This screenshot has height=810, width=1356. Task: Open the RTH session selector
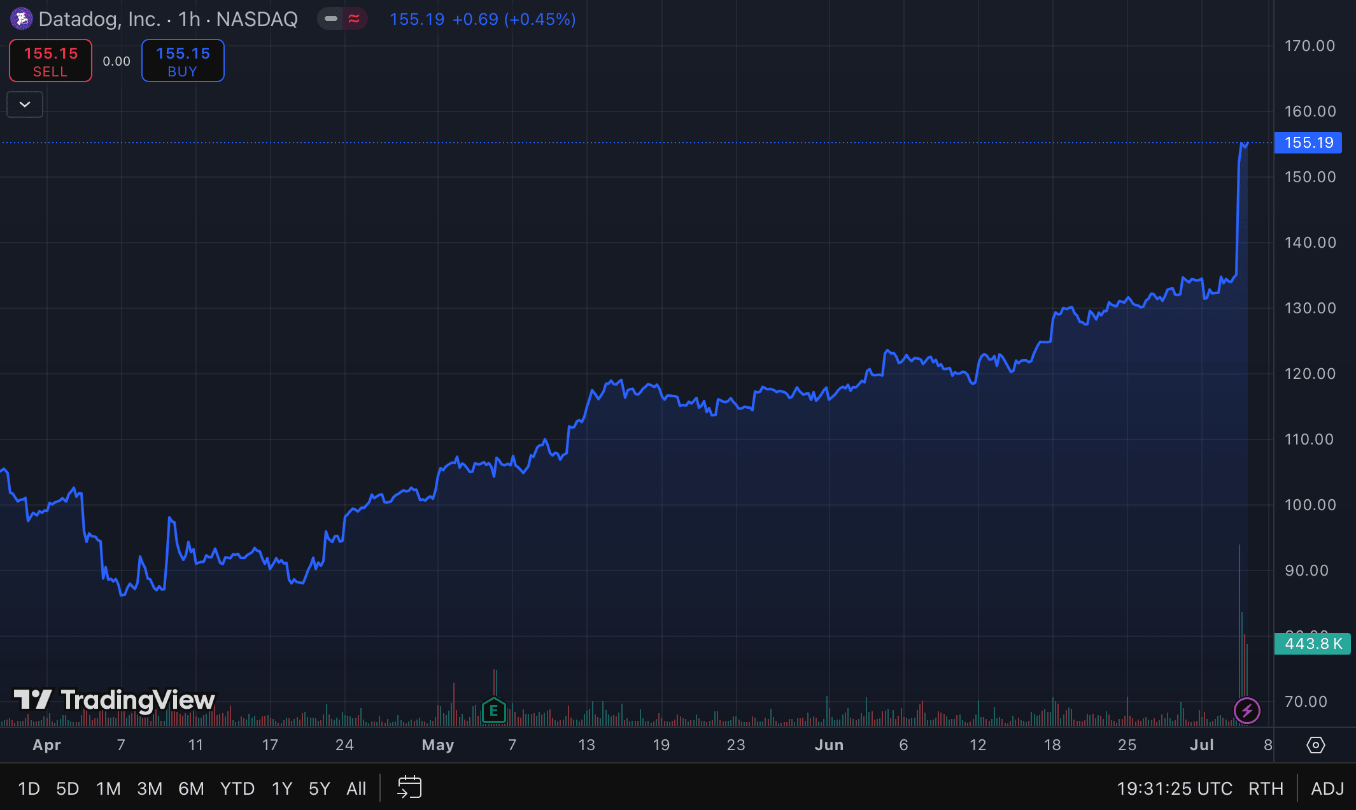pos(1266,788)
